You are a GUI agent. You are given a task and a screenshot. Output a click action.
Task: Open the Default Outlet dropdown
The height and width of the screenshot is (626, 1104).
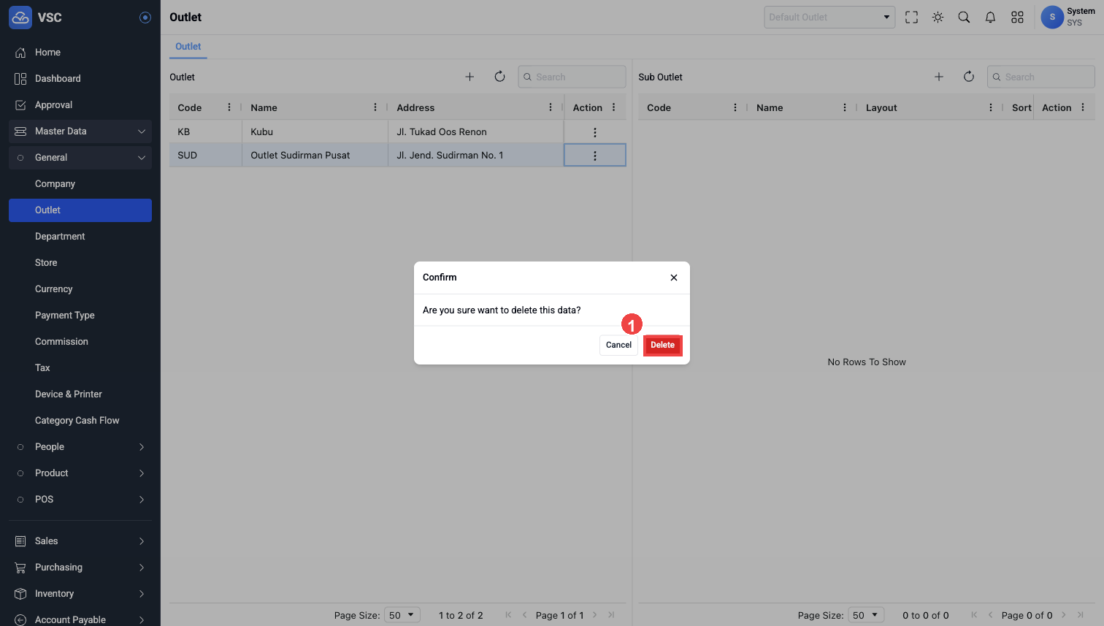829,18
